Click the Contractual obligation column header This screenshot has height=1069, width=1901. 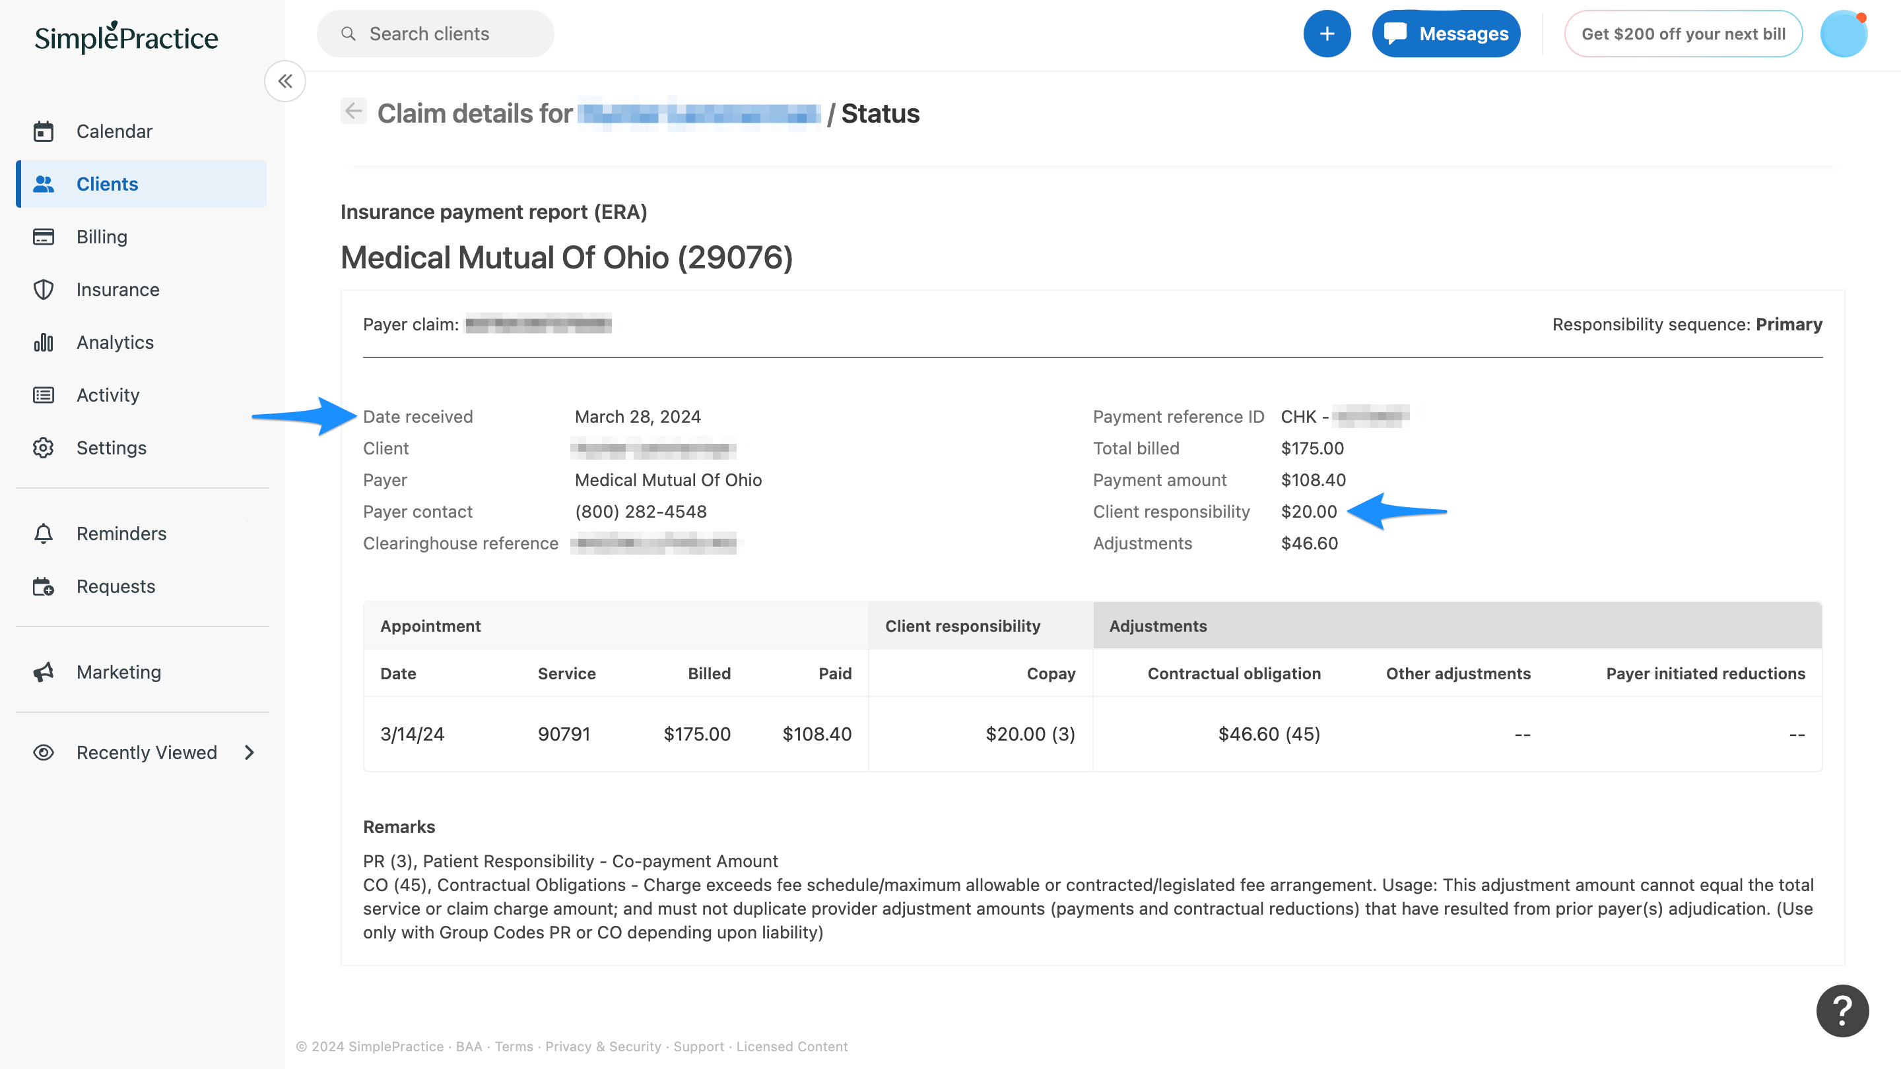pos(1234,673)
